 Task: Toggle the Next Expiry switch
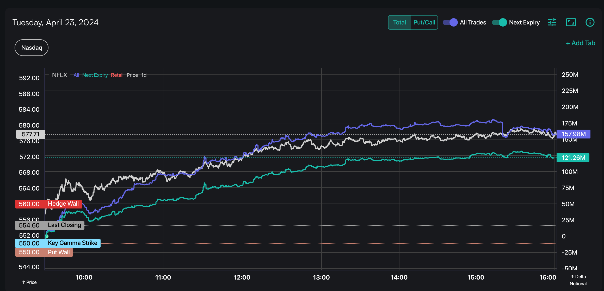click(499, 22)
